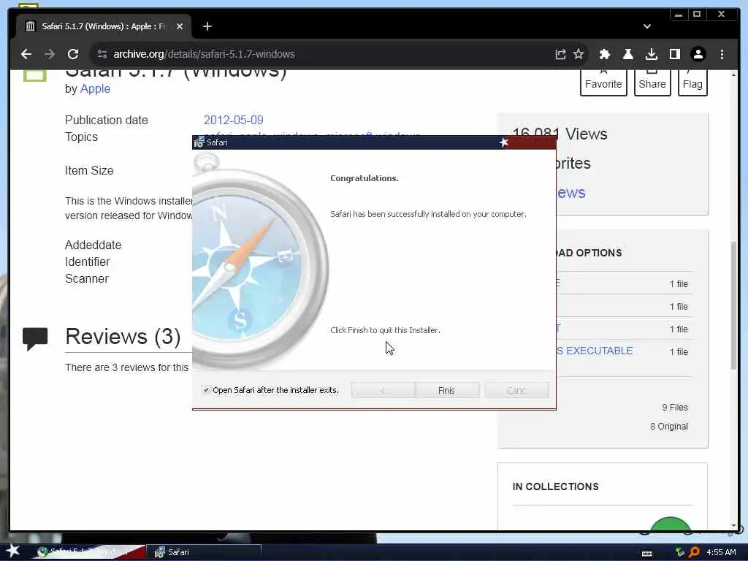Click the Apple author link
The width and height of the screenshot is (748, 561).
click(x=96, y=88)
